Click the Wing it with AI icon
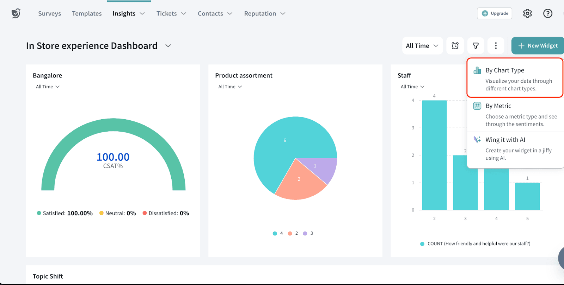This screenshot has width=564, height=285. point(477,140)
